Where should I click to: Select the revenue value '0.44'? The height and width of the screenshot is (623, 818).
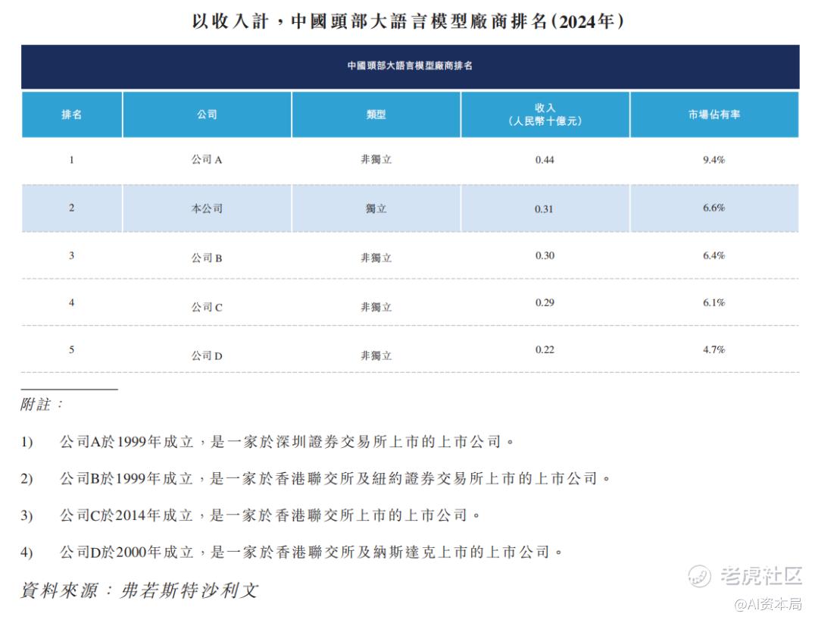click(x=545, y=160)
